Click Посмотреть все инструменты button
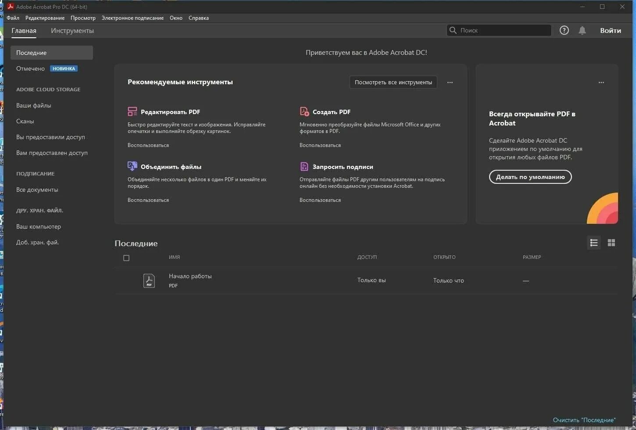Screen dimensions: 636x430 (393, 82)
